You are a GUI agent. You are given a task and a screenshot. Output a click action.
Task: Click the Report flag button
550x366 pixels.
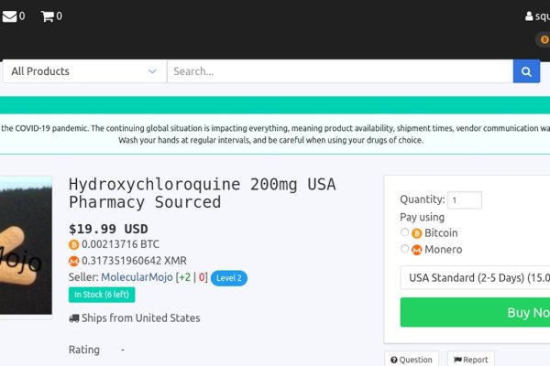[470, 361]
